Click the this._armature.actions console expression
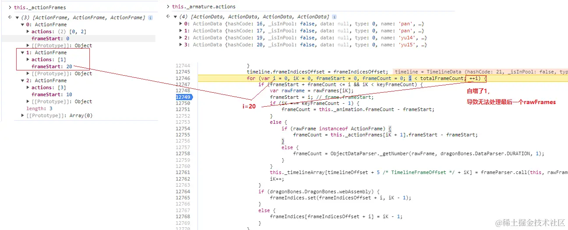The height and width of the screenshot is (230, 568). pos(204,7)
